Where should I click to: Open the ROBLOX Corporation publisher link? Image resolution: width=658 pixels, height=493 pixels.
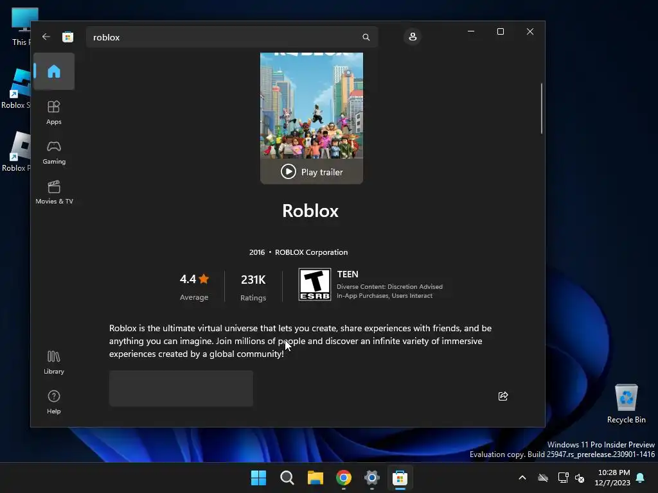click(312, 252)
